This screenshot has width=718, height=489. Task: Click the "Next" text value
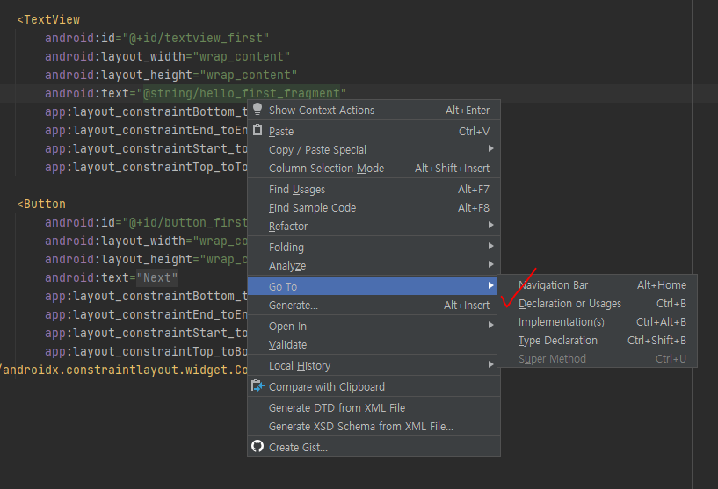tap(157, 277)
